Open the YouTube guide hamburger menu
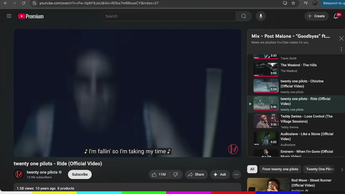 point(9,16)
